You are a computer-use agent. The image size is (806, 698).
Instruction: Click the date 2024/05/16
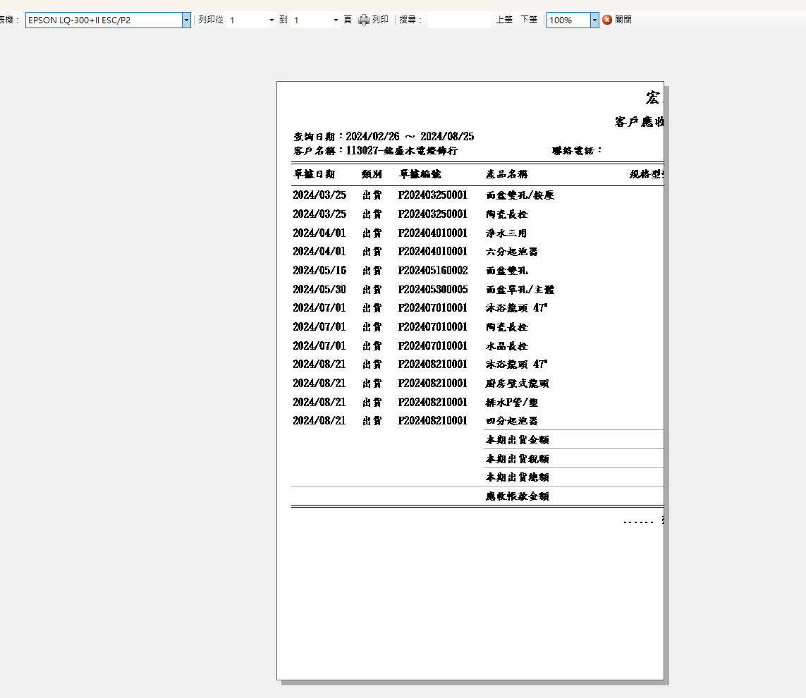[x=319, y=270]
